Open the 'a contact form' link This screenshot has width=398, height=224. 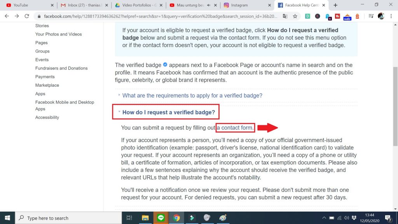click(x=237, y=128)
